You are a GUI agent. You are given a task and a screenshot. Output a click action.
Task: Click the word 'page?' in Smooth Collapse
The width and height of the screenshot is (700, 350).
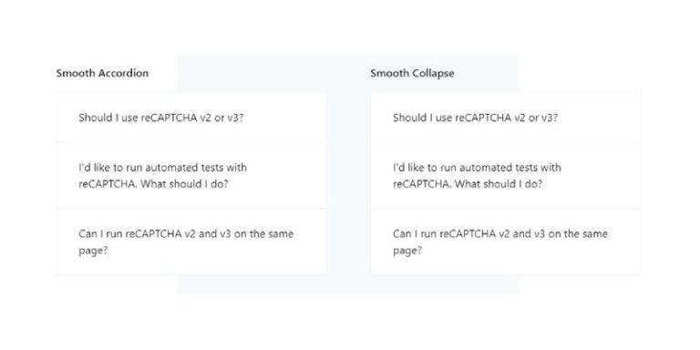pos(407,251)
